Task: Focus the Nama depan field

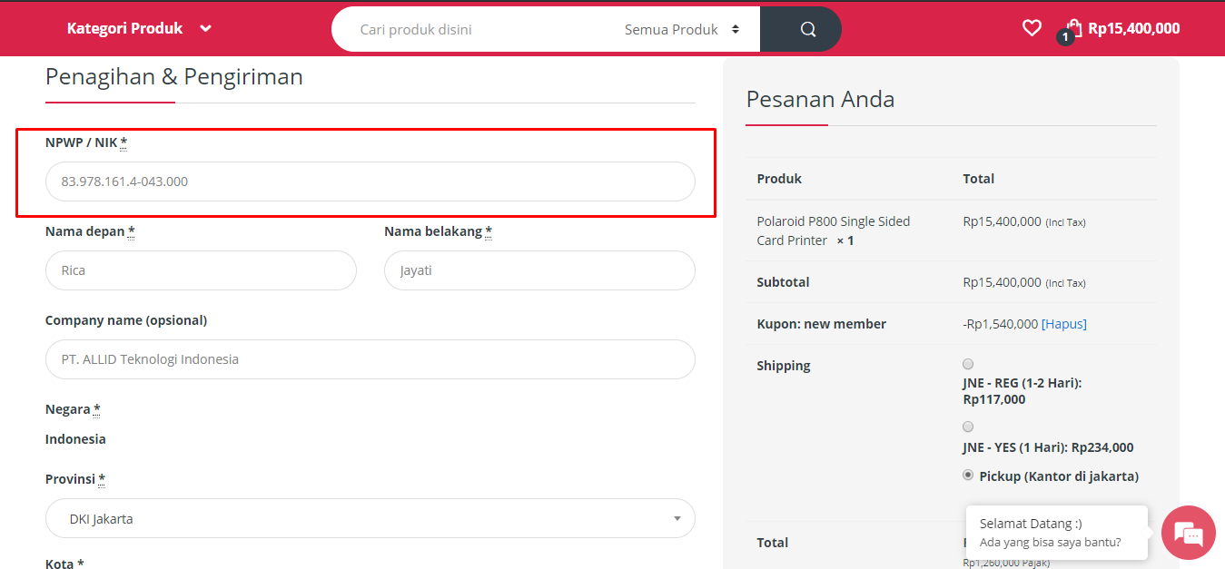Action: pyautogui.click(x=201, y=270)
